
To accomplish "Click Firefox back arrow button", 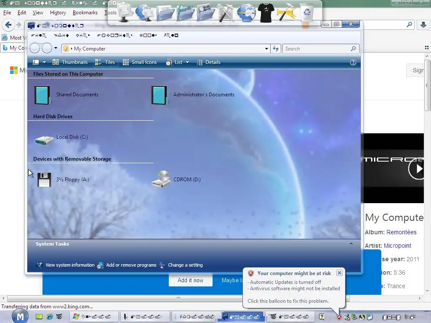I will [8, 25].
